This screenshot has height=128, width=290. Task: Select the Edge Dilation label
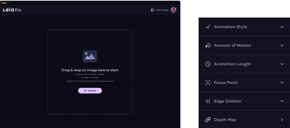[228, 101]
